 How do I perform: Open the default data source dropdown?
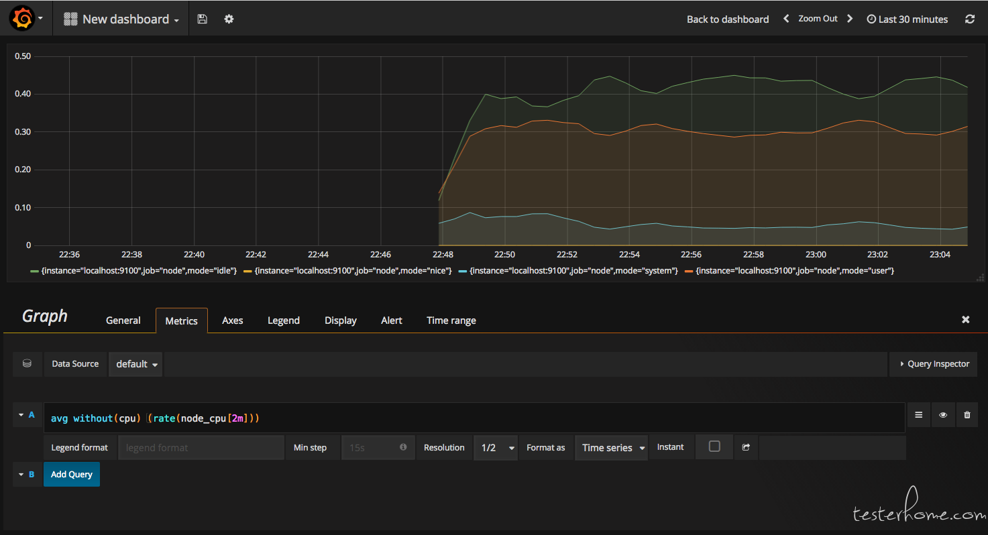click(x=136, y=363)
